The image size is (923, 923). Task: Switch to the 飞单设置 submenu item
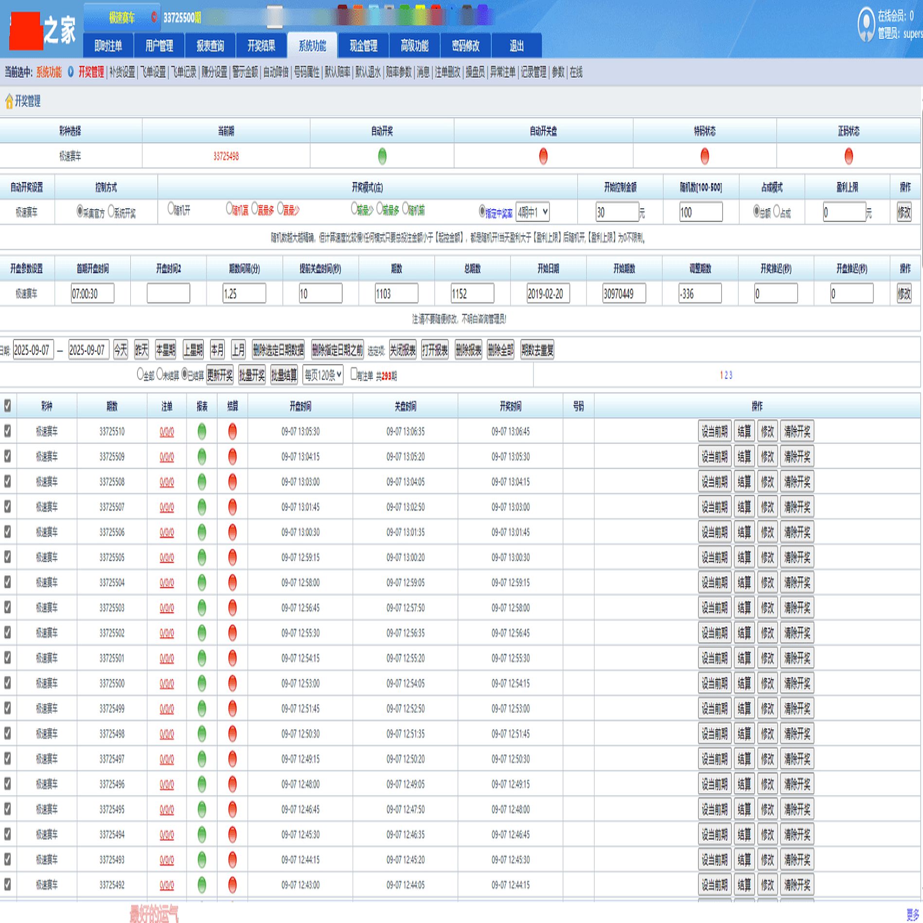[x=153, y=72]
